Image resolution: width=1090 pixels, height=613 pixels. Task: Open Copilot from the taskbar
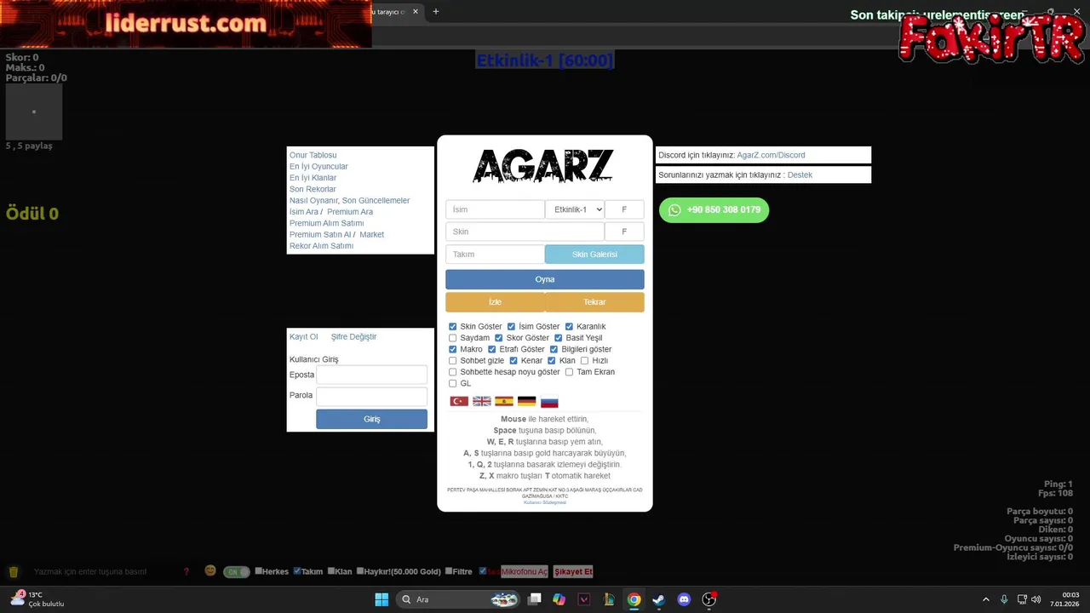[559, 599]
